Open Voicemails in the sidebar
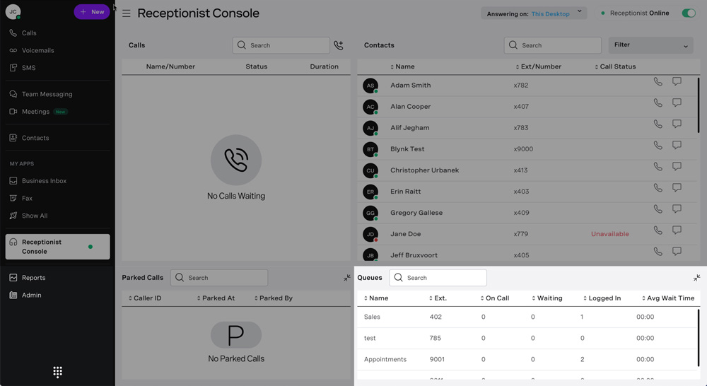The height and width of the screenshot is (386, 707). (37, 50)
